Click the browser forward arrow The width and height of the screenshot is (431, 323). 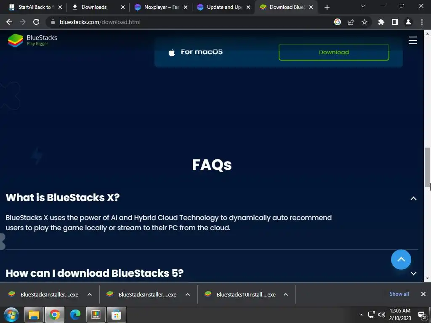[x=23, y=22]
